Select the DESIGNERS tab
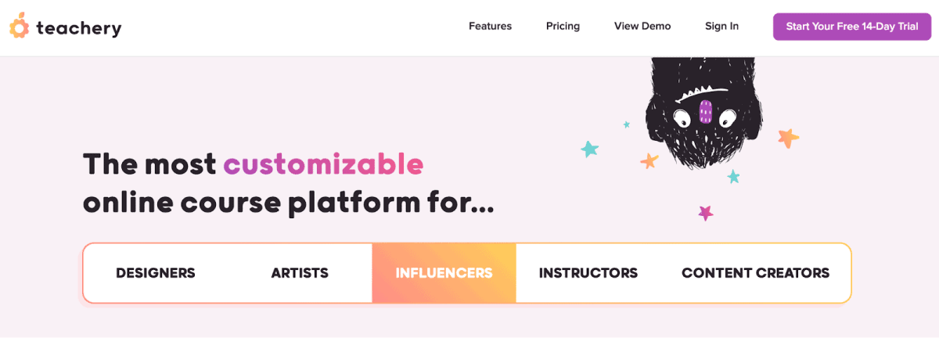Image resolution: width=939 pixels, height=338 pixels. (156, 273)
